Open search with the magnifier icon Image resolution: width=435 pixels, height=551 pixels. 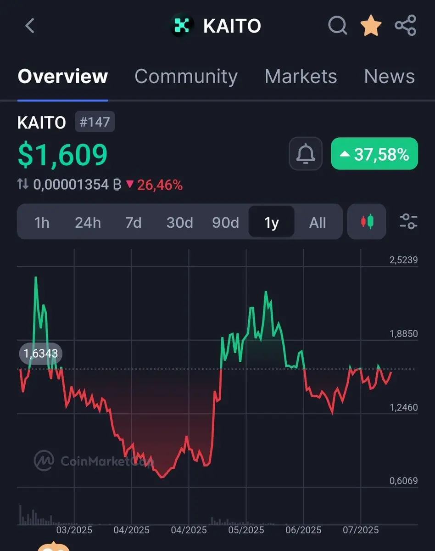pos(338,26)
